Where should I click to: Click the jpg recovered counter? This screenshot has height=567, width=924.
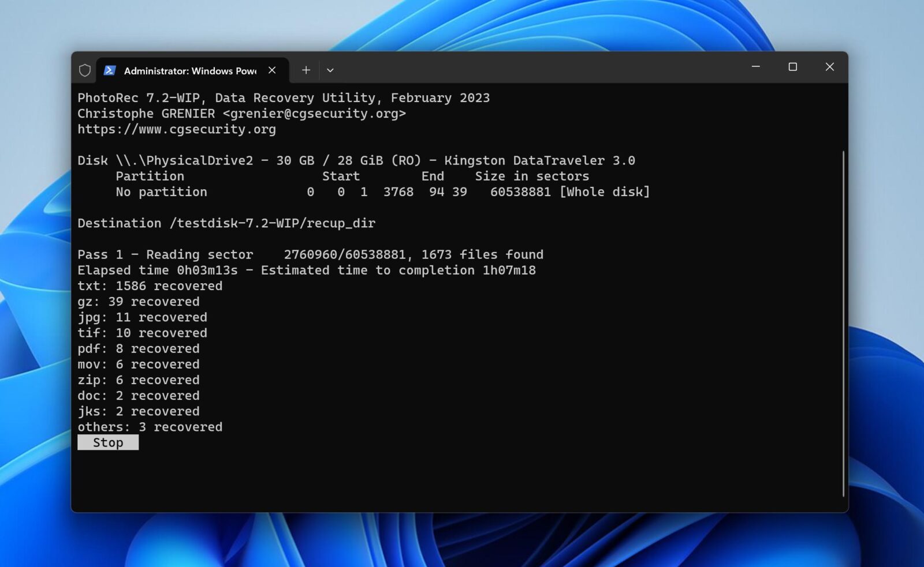[142, 317]
